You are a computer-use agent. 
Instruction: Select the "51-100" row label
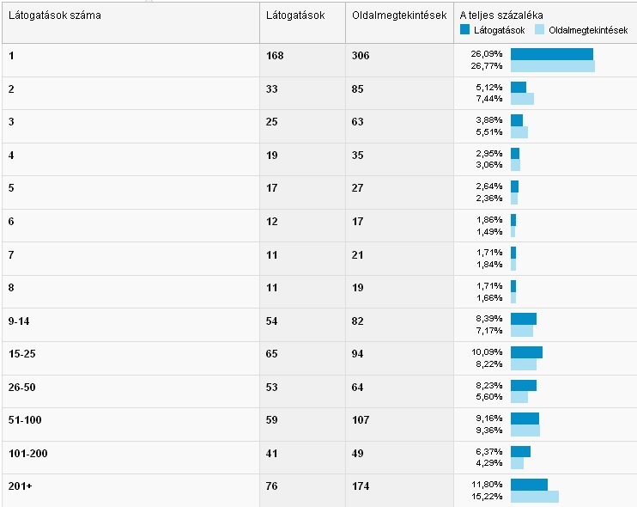click(24, 420)
